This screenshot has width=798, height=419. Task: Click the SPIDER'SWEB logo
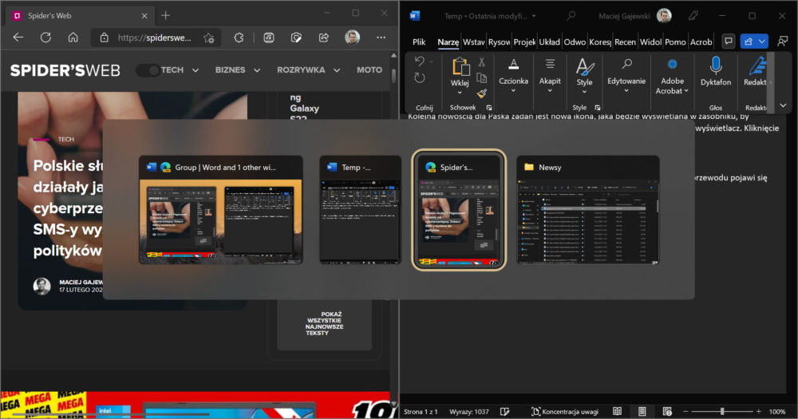click(65, 70)
